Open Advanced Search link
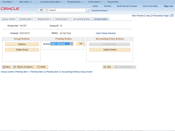 pyautogui.click(x=100, y=10)
